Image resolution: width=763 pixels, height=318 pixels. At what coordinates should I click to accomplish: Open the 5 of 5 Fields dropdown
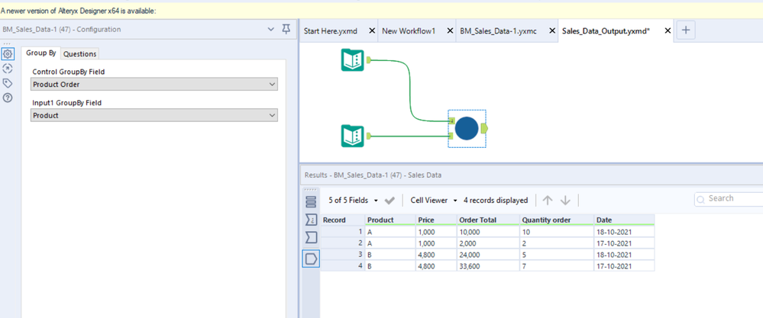[354, 200]
